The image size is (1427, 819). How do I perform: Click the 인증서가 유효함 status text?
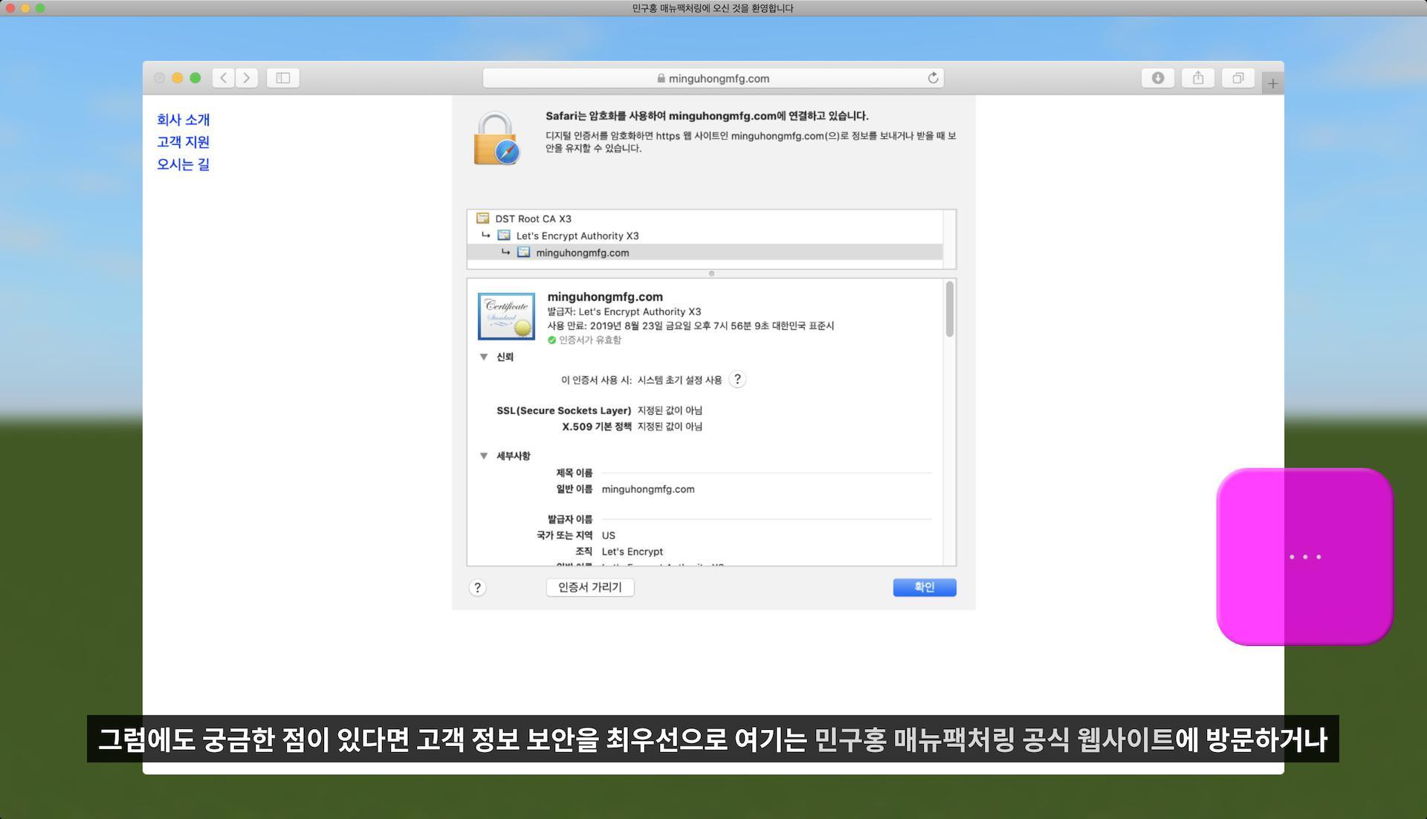(x=590, y=340)
